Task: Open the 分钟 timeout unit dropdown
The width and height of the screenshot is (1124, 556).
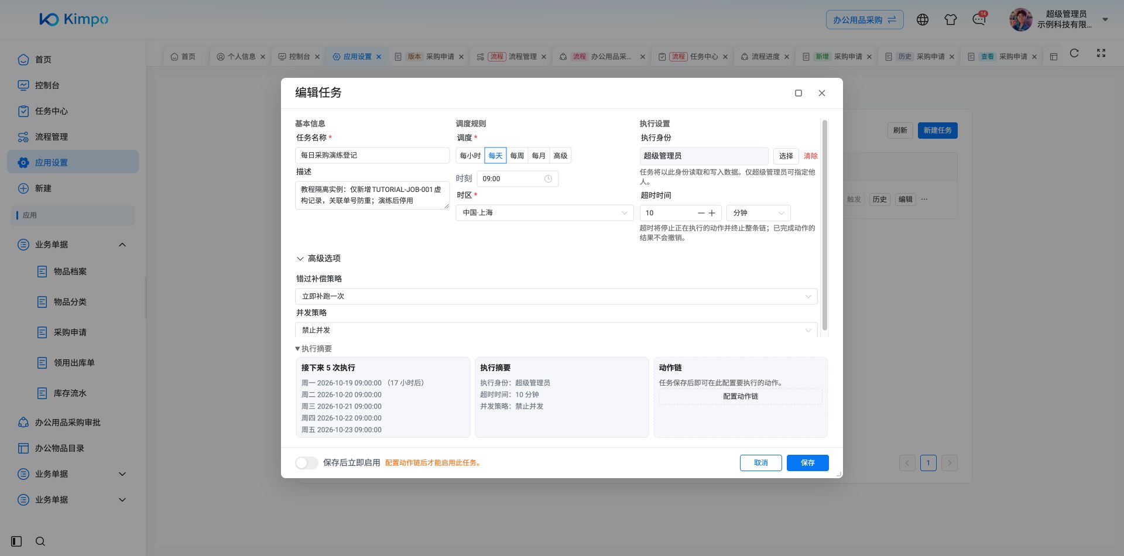Action: pyautogui.click(x=759, y=213)
